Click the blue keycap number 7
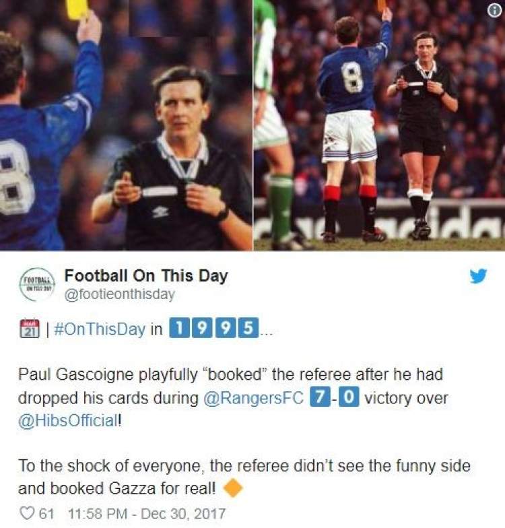 [x=319, y=397]
